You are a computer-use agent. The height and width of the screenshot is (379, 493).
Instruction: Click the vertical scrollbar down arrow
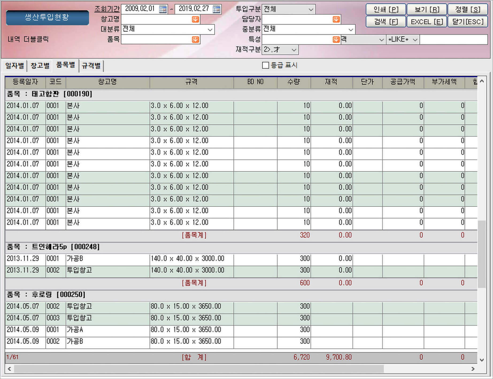[482, 360]
